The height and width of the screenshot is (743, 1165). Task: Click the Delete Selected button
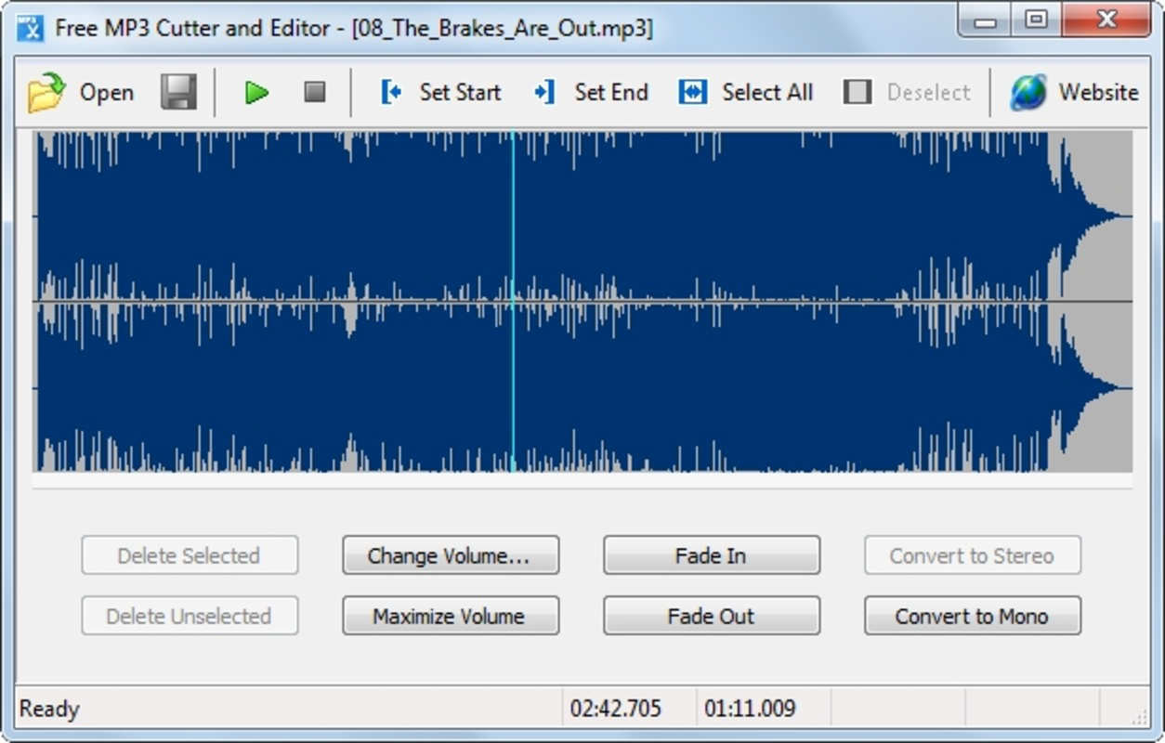tap(190, 555)
